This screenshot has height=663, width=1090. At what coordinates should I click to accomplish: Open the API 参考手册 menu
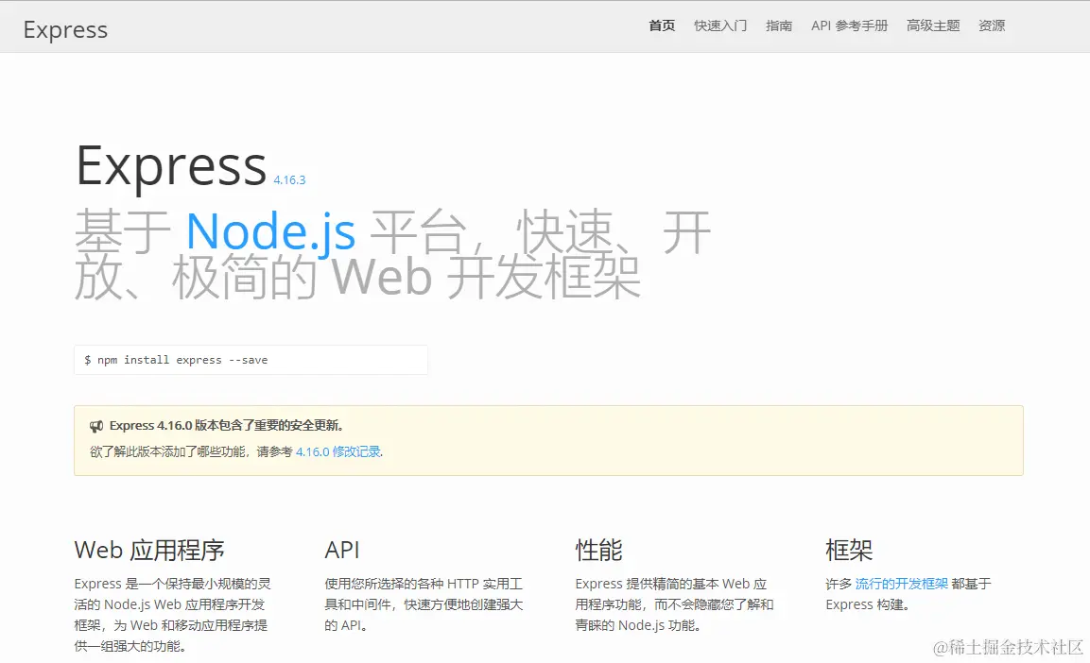click(x=850, y=25)
